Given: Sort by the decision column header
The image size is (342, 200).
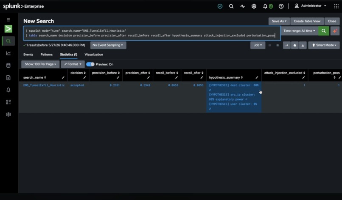Looking at the screenshot, I should click(78, 73).
